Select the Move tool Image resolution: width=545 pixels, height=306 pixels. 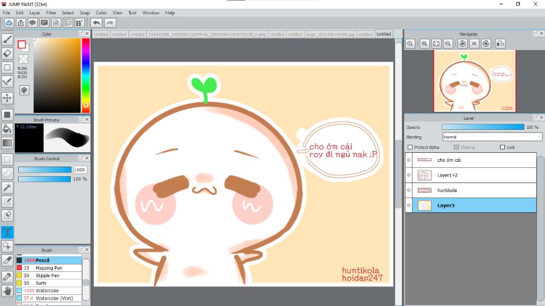[7, 98]
